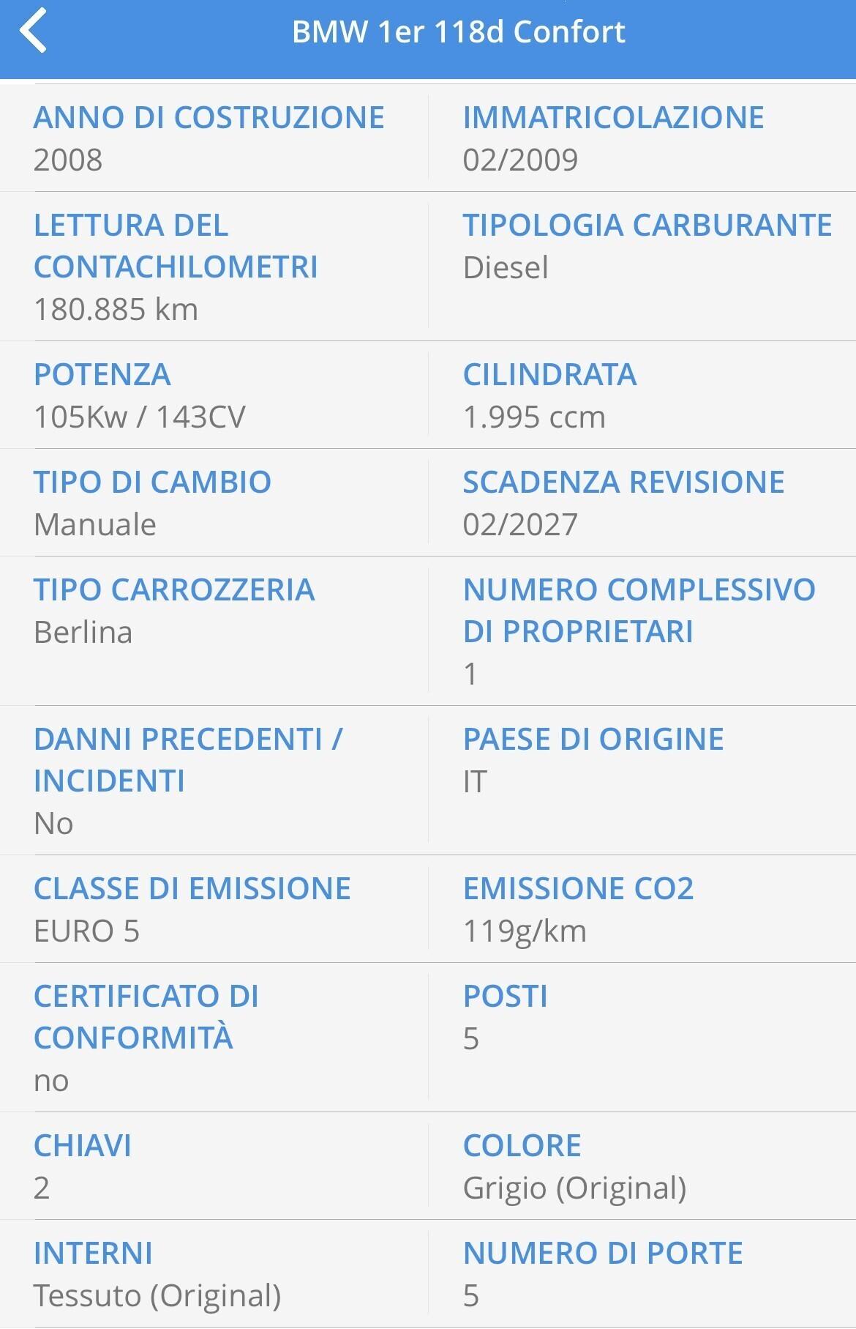
Task: Click the PAESE DI ORIGINE IT value
Action: (x=593, y=762)
